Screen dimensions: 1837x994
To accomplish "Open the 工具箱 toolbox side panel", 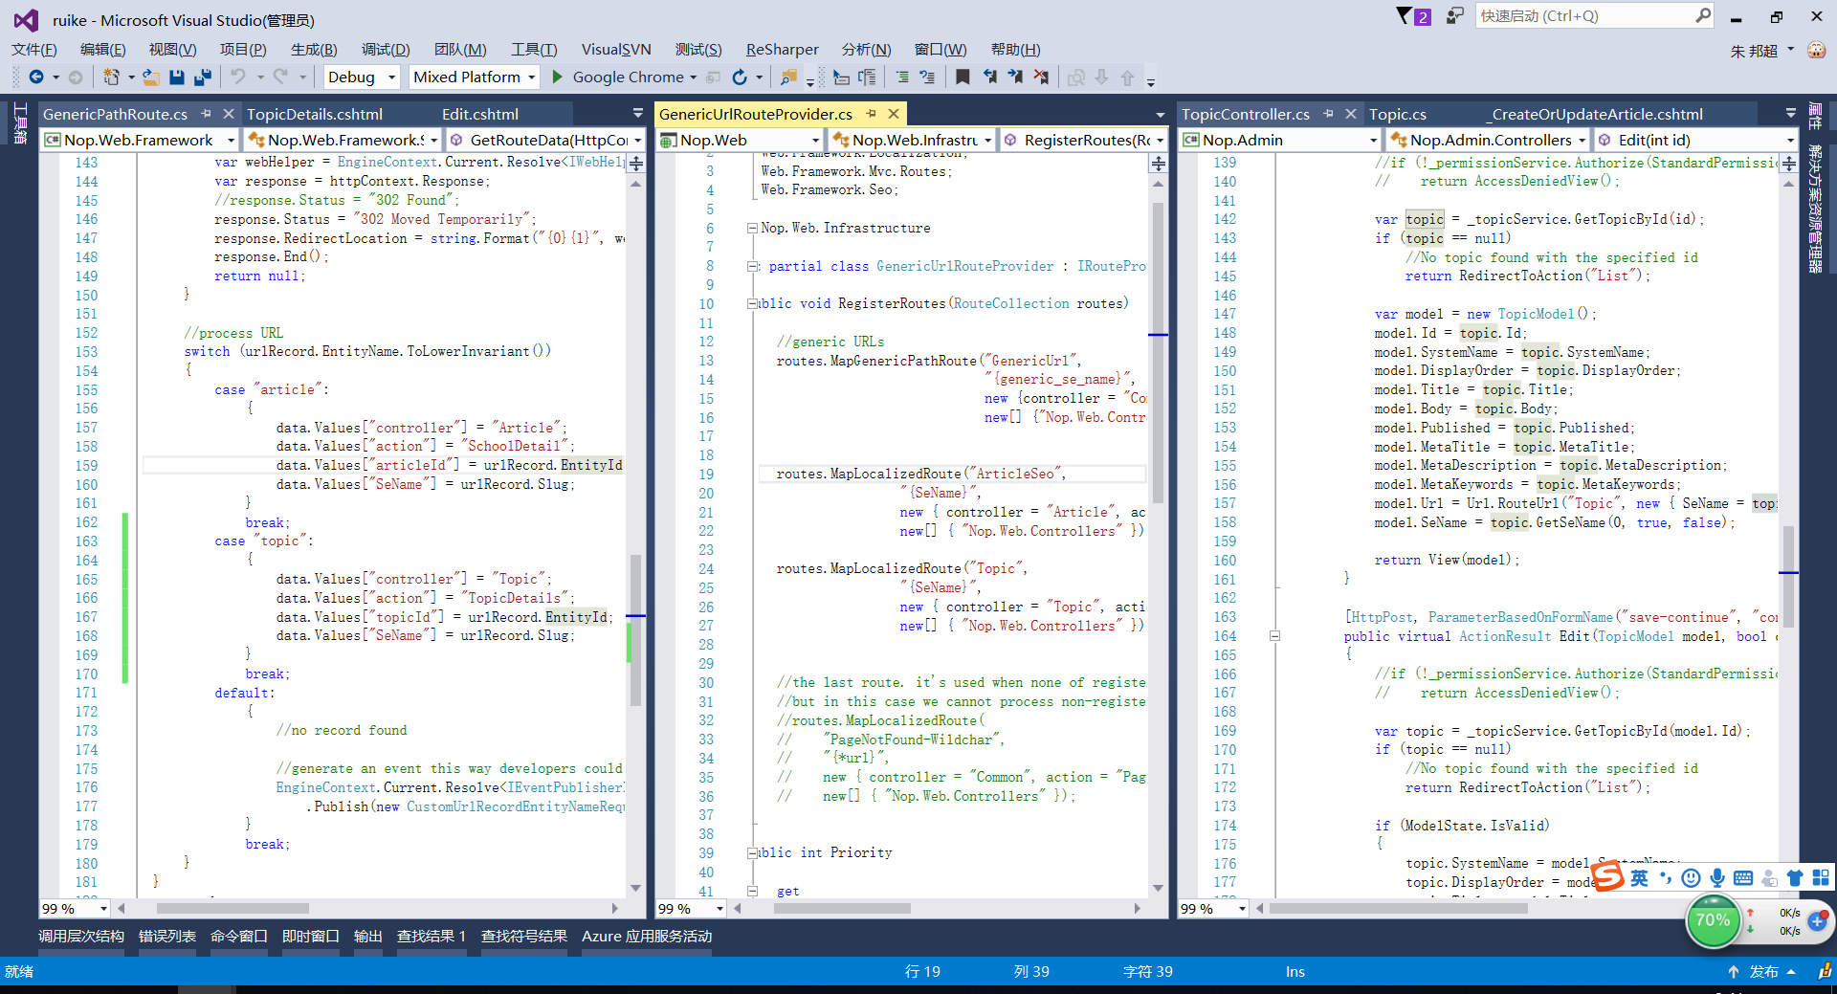I will click(x=20, y=123).
